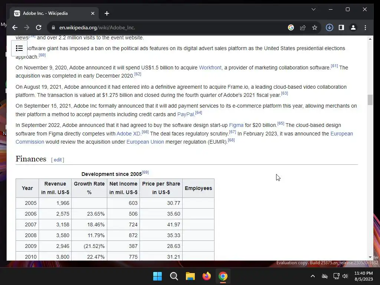Click the 2005 year cell

(x=27, y=203)
